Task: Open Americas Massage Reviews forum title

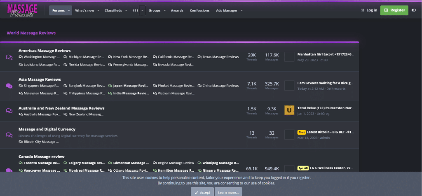Action: [45, 51]
